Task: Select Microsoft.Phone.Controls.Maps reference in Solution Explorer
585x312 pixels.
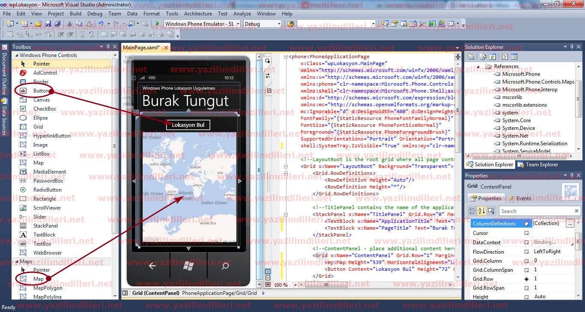Action: click(x=538, y=82)
